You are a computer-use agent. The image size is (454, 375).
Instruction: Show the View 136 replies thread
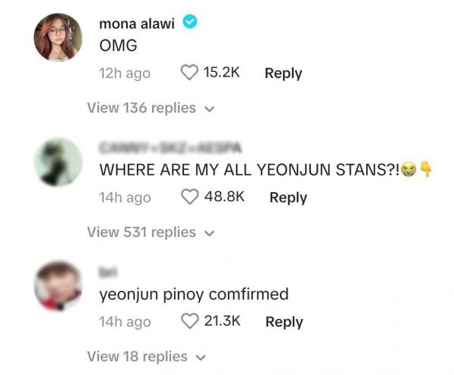(x=141, y=107)
